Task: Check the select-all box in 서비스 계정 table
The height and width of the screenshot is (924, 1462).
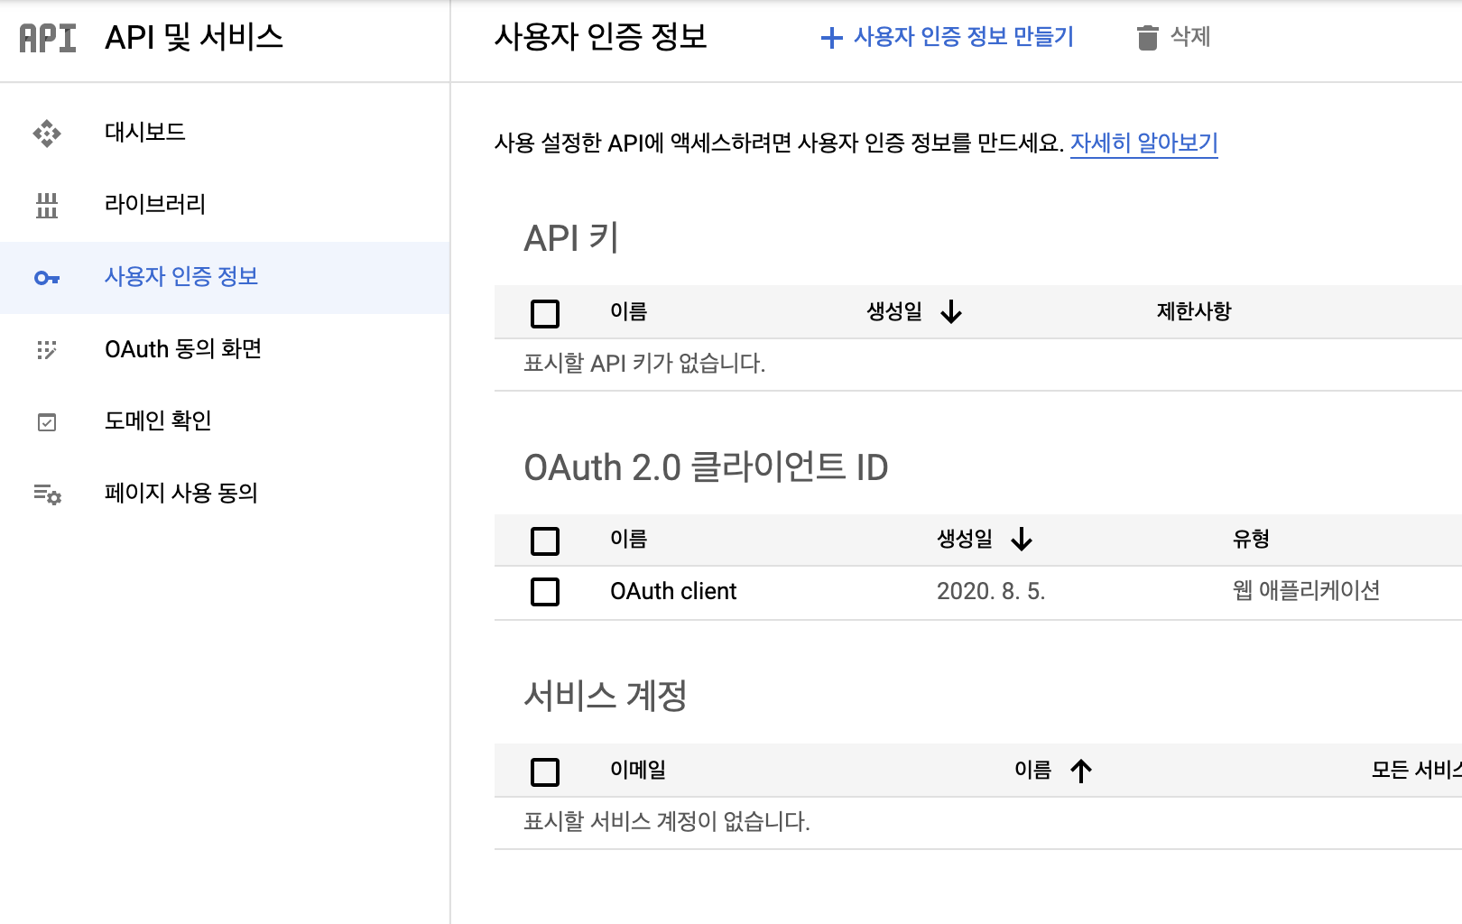Action: [x=545, y=772]
